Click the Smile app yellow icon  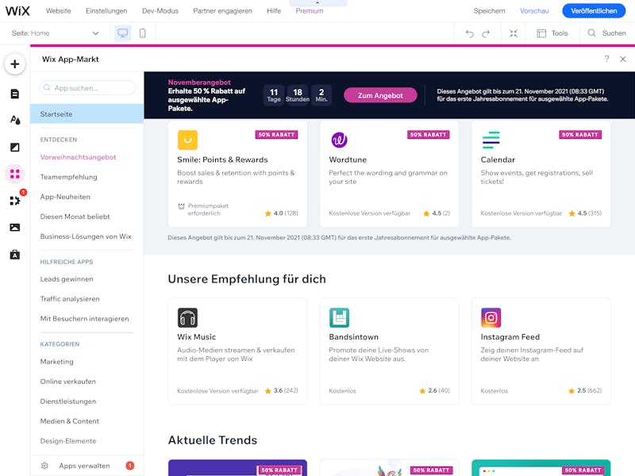(x=187, y=140)
